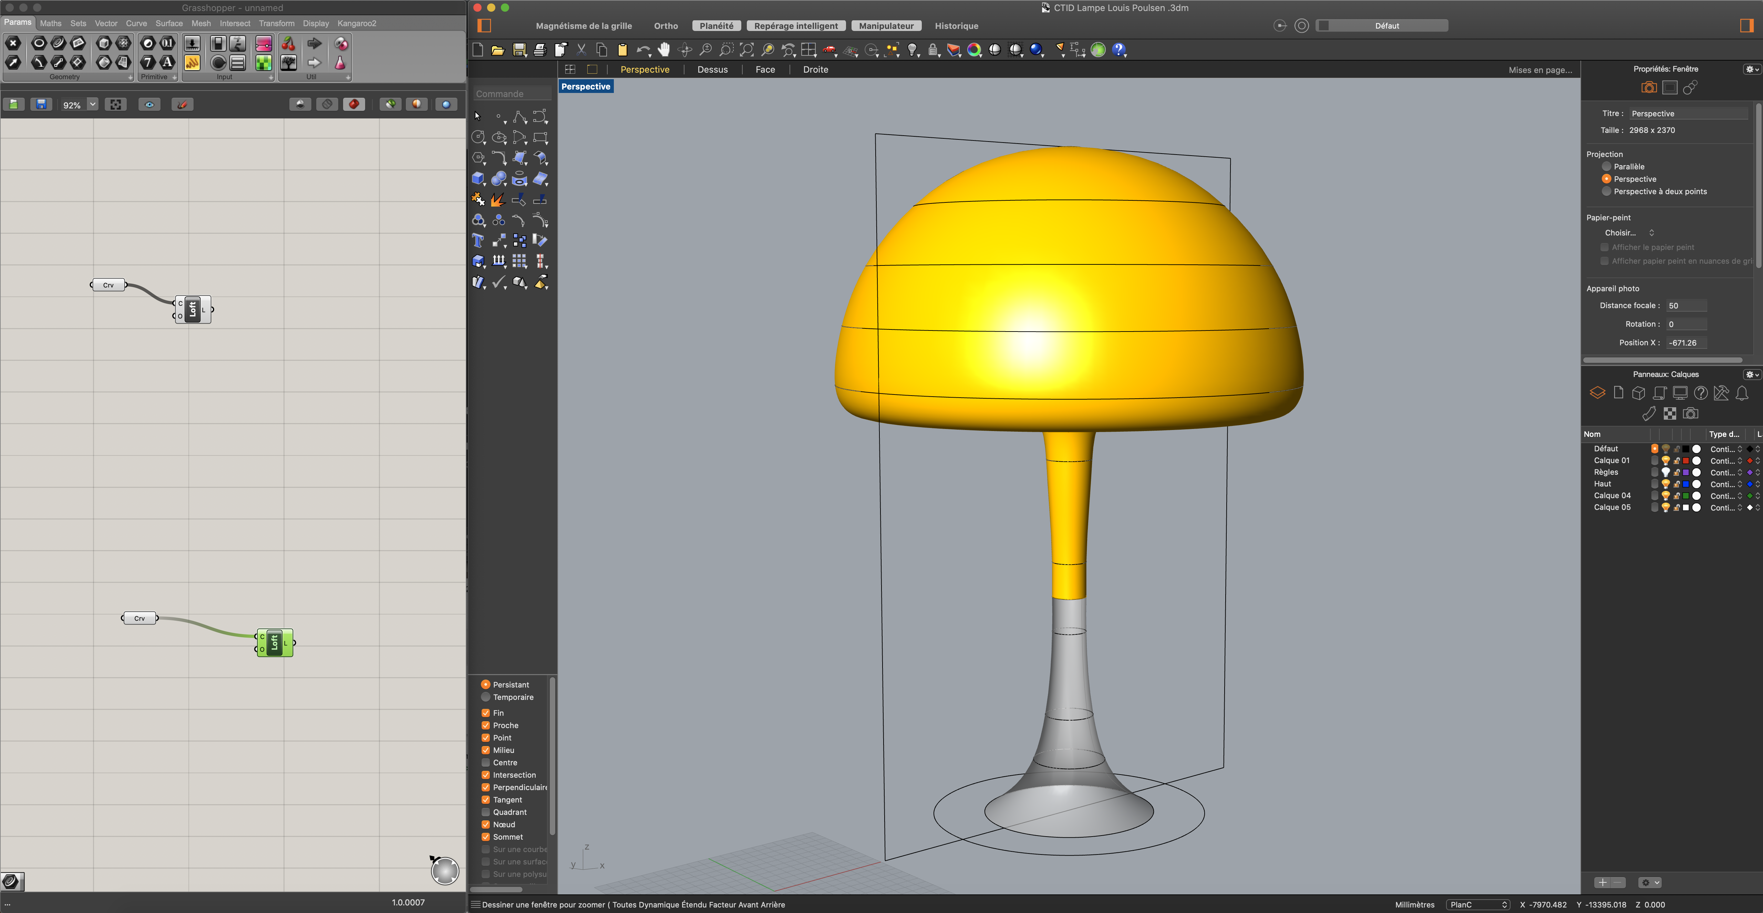
Task: Open Grasshopper sketch pen tool
Action: 182,104
